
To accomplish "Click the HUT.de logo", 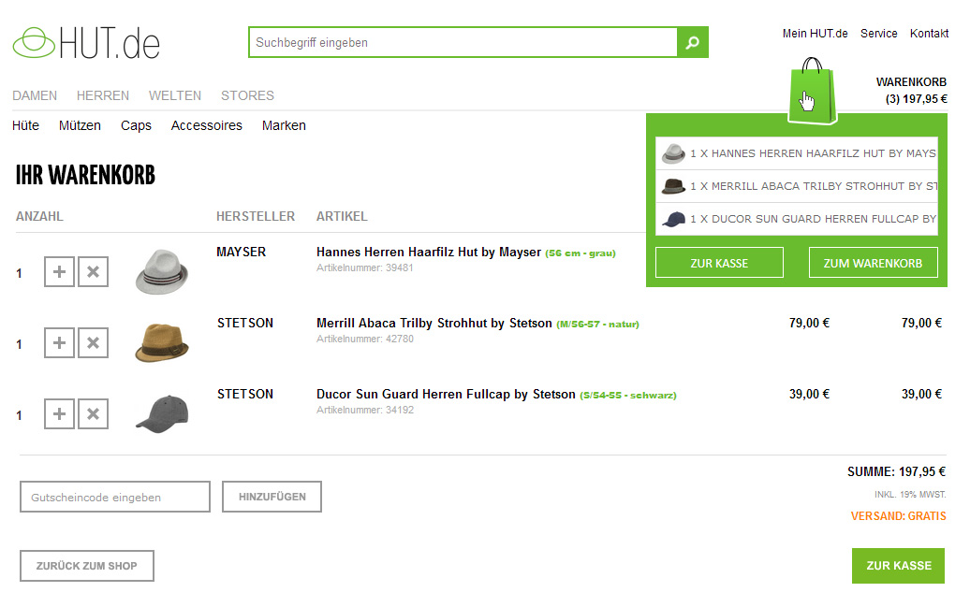I will coord(86,43).
